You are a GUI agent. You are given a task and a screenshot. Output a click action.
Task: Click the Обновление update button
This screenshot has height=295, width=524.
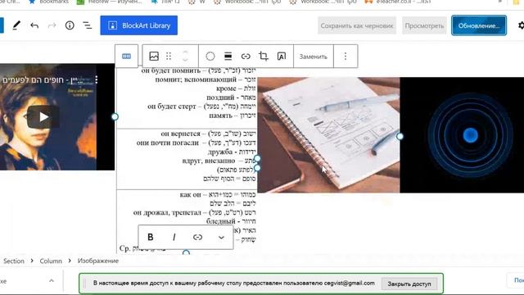(x=478, y=25)
